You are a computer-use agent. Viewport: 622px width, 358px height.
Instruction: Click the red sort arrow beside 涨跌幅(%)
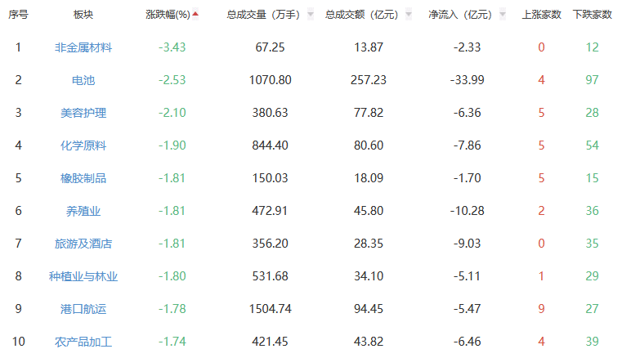pos(195,14)
